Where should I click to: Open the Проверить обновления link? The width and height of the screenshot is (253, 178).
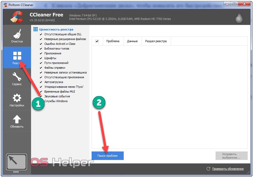pyautogui.click(x=227, y=169)
